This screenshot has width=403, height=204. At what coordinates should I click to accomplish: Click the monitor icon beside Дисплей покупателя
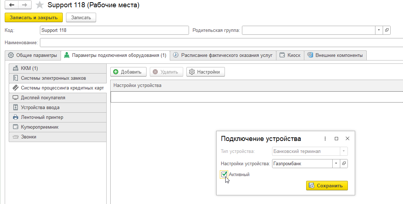point(16,98)
